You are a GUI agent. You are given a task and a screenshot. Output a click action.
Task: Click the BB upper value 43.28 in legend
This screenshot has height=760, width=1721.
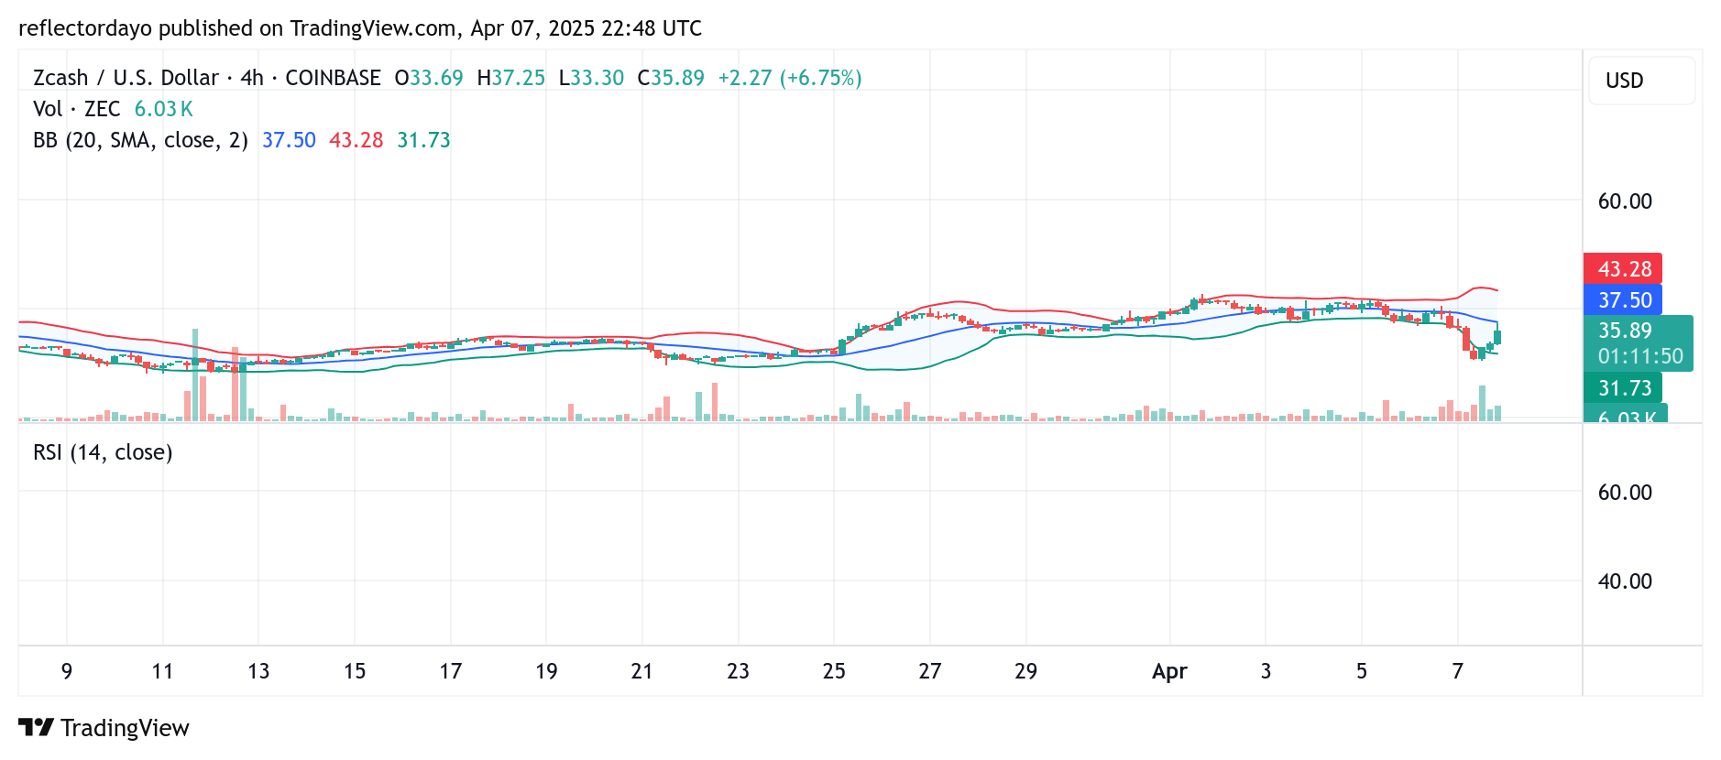[356, 140]
